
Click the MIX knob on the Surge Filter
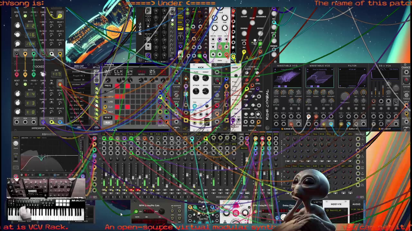[364, 92]
